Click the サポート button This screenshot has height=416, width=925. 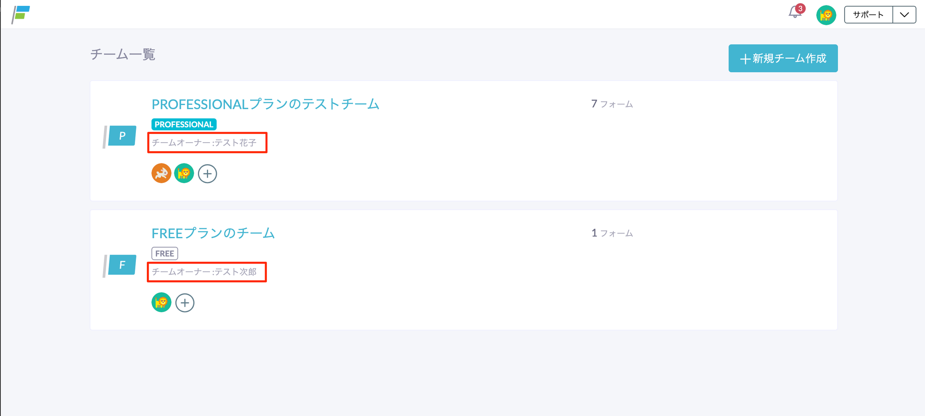click(868, 15)
